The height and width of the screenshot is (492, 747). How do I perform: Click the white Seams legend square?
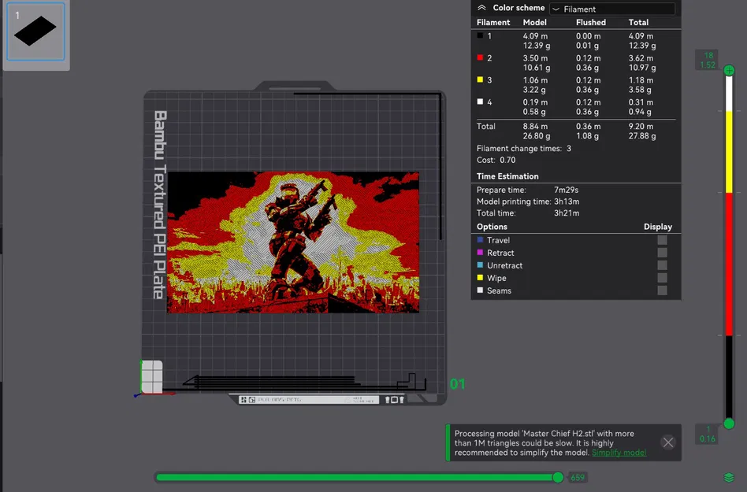point(481,290)
